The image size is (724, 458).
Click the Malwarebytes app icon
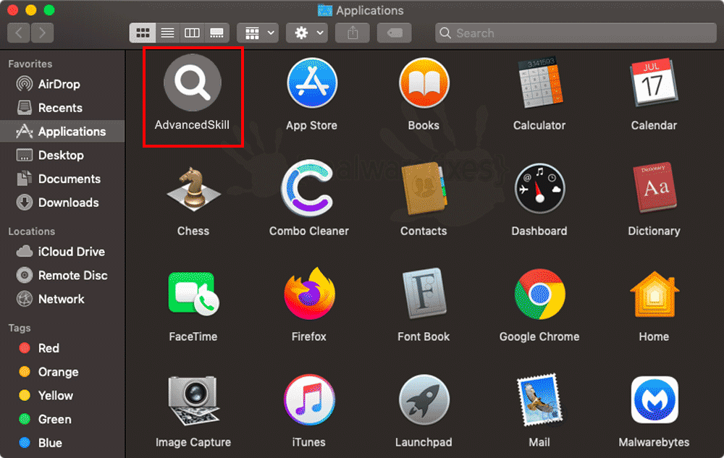pos(654,400)
